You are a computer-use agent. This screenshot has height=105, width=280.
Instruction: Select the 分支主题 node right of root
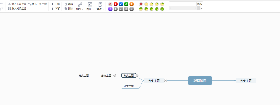pyautogui.click(x=246, y=81)
